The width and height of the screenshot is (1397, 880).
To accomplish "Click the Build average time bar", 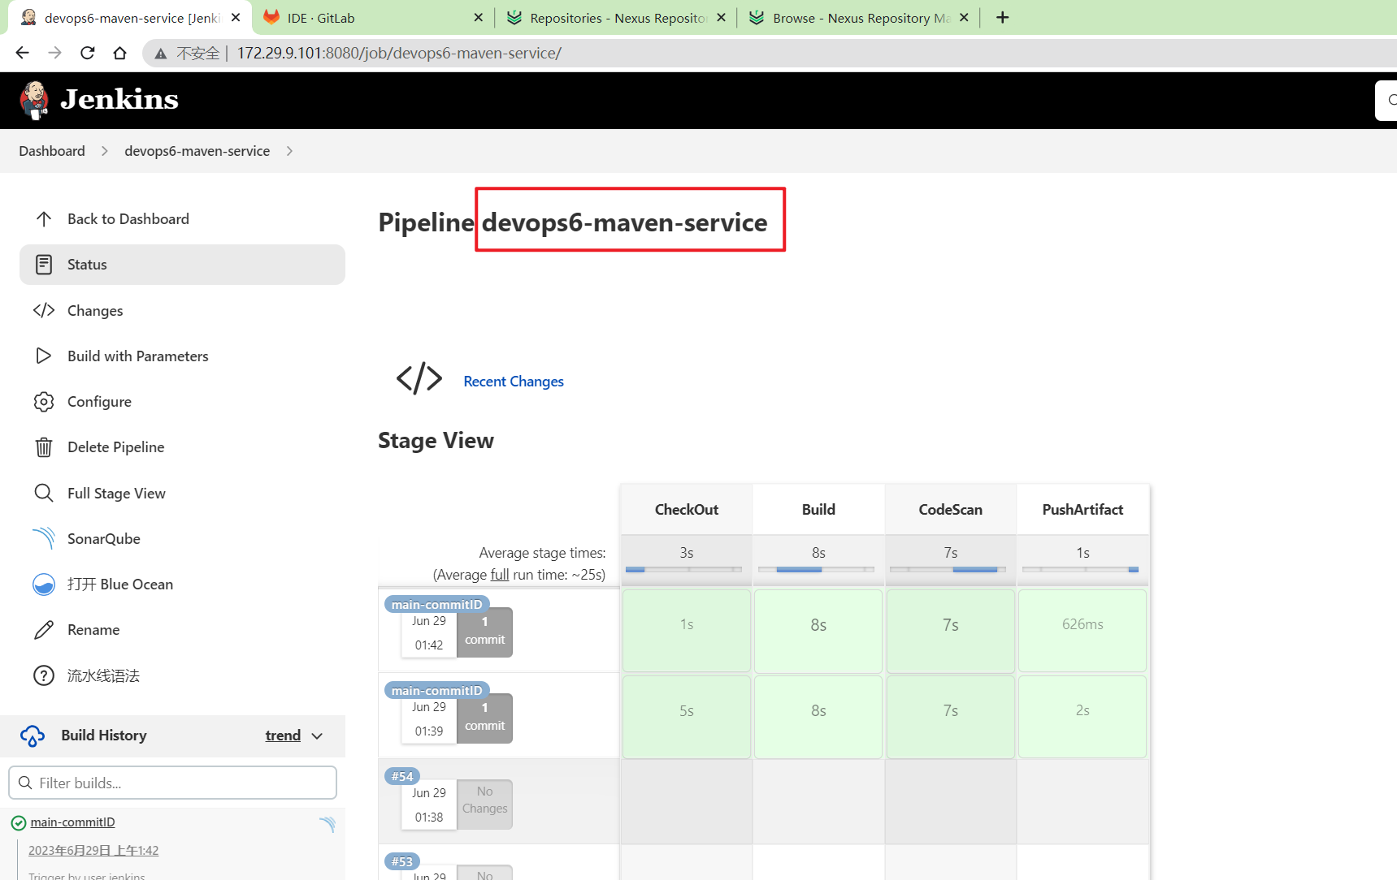I will point(816,570).
